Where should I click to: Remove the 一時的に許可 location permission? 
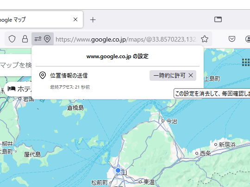[x=191, y=75]
